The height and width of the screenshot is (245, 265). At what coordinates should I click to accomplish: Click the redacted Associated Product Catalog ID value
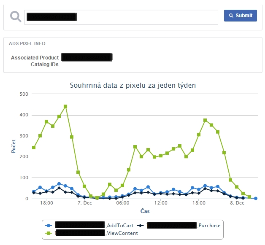pyautogui.click(x=87, y=57)
